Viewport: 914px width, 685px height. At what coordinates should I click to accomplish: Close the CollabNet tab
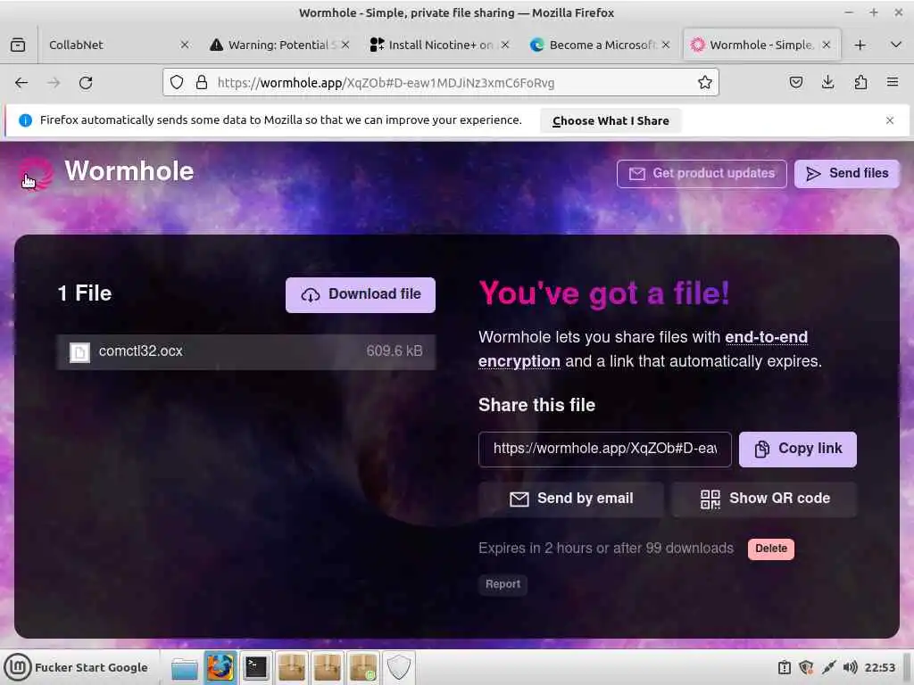tap(184, 45)
